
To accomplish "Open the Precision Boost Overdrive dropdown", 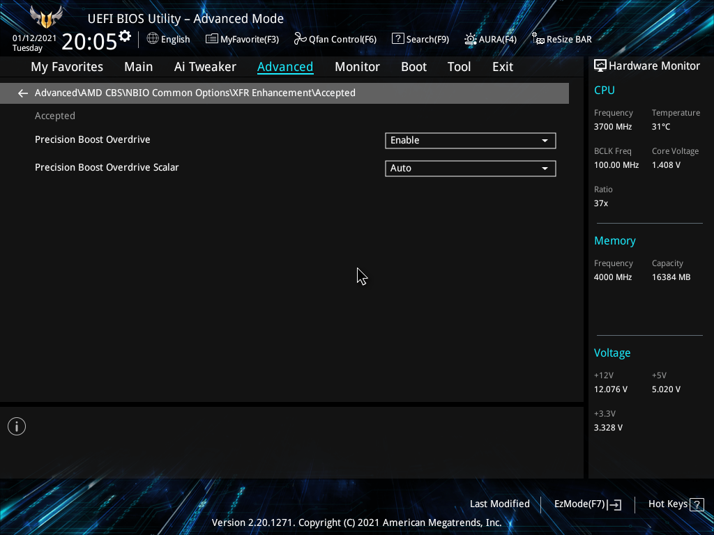I will tap(470, 141).
